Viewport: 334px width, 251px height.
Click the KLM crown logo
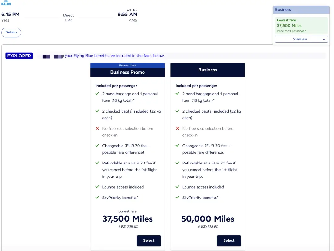(6, 3)
